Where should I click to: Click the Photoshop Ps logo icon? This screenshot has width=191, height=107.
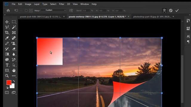pos(6,4)
